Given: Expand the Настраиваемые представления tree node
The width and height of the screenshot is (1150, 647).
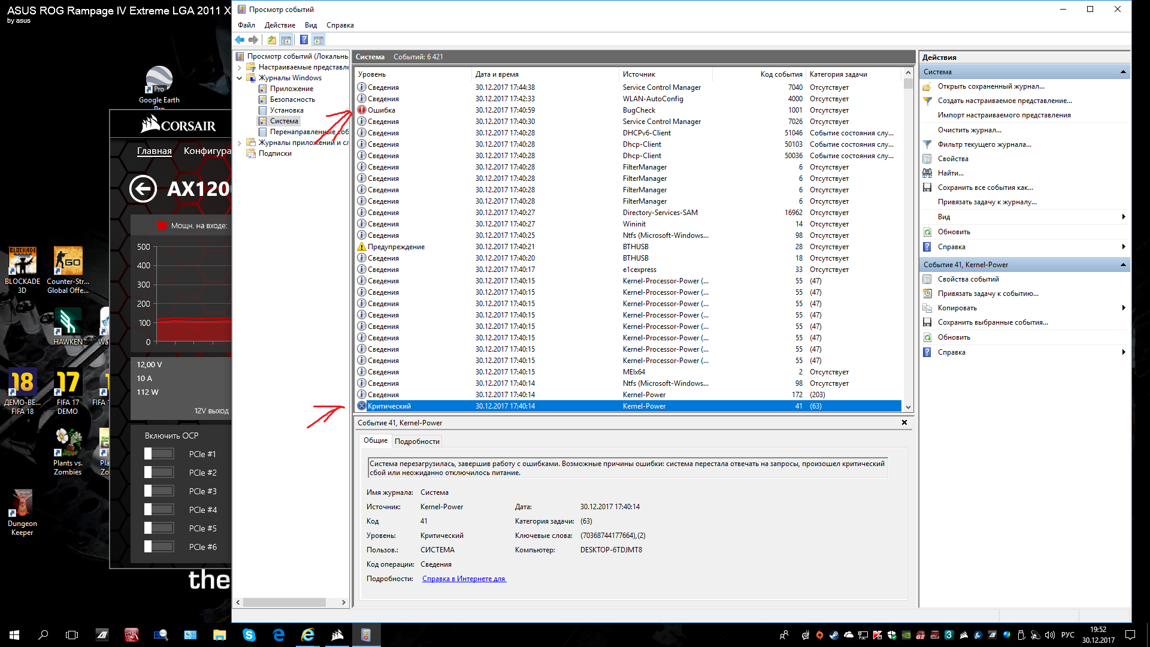Looking at the screenshot, I should tap(240, 67).
